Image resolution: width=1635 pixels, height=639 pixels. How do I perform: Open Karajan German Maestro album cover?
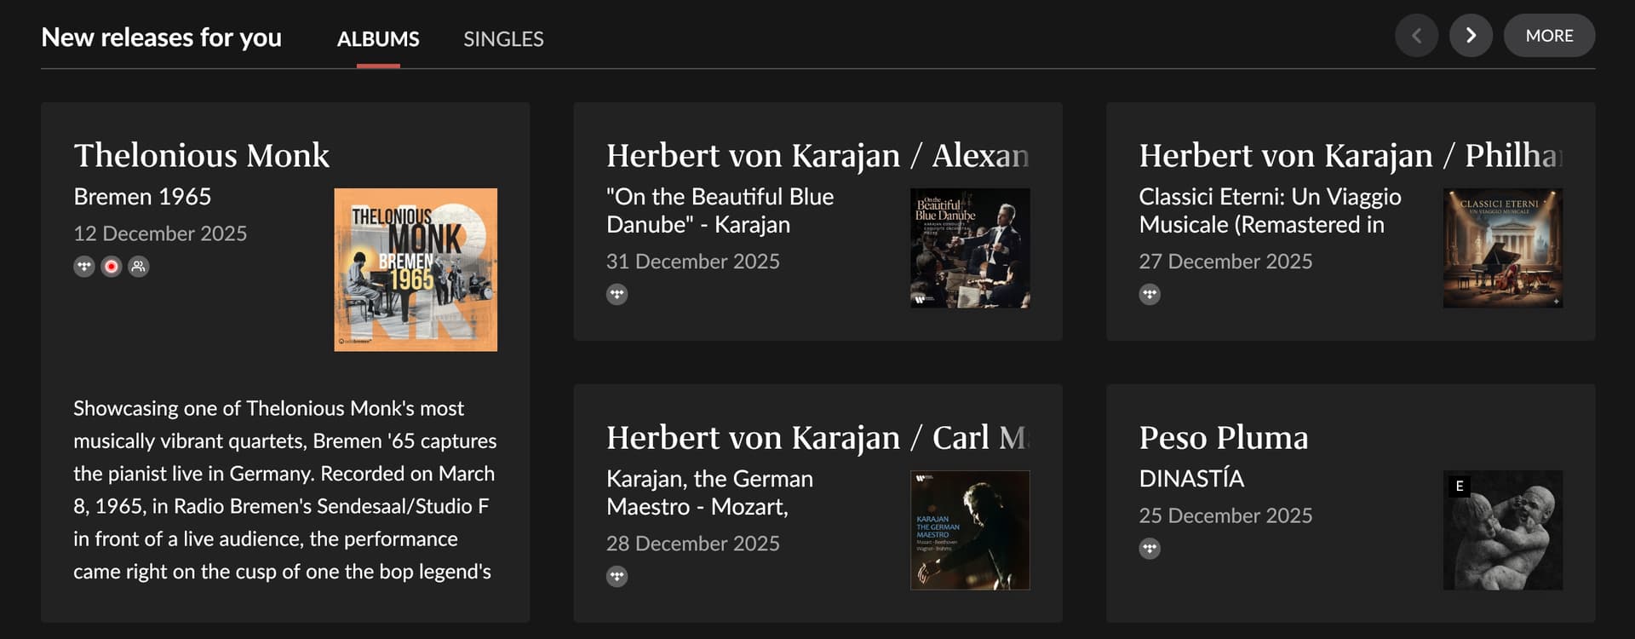[x=970, y=530]
